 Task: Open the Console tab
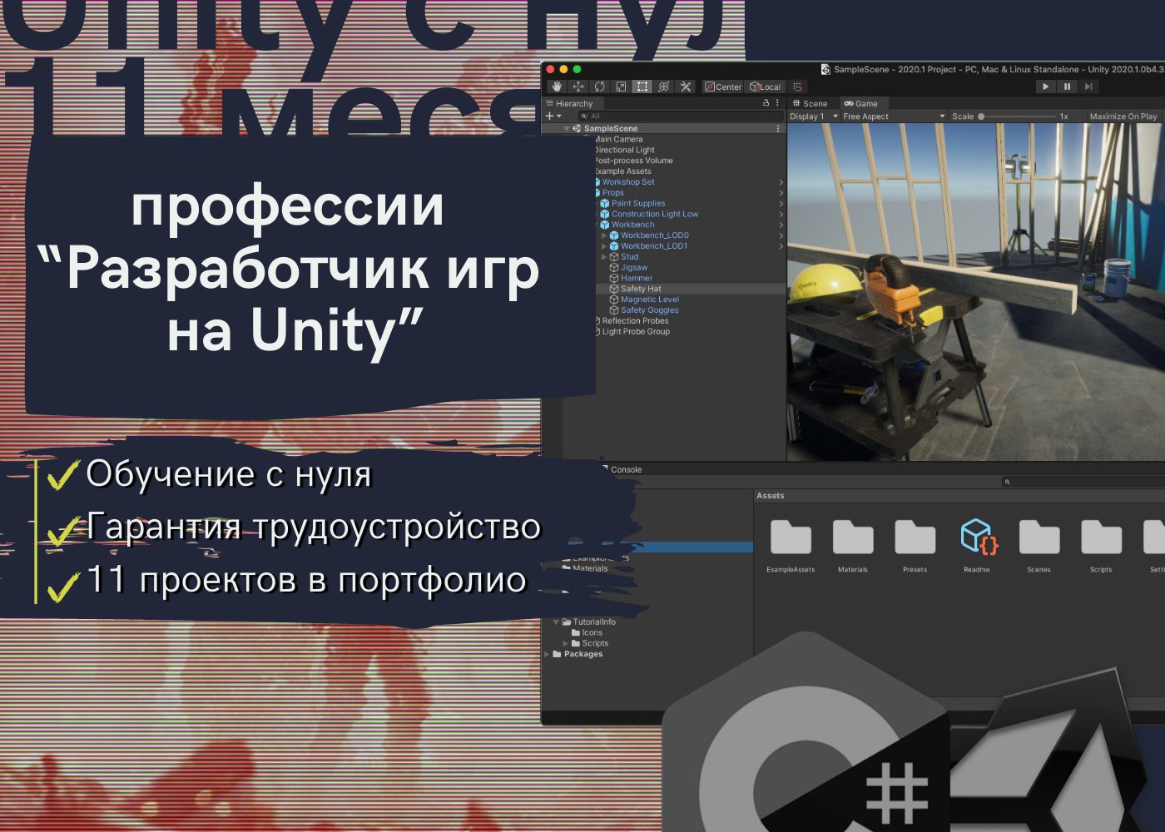coord(626,469)
